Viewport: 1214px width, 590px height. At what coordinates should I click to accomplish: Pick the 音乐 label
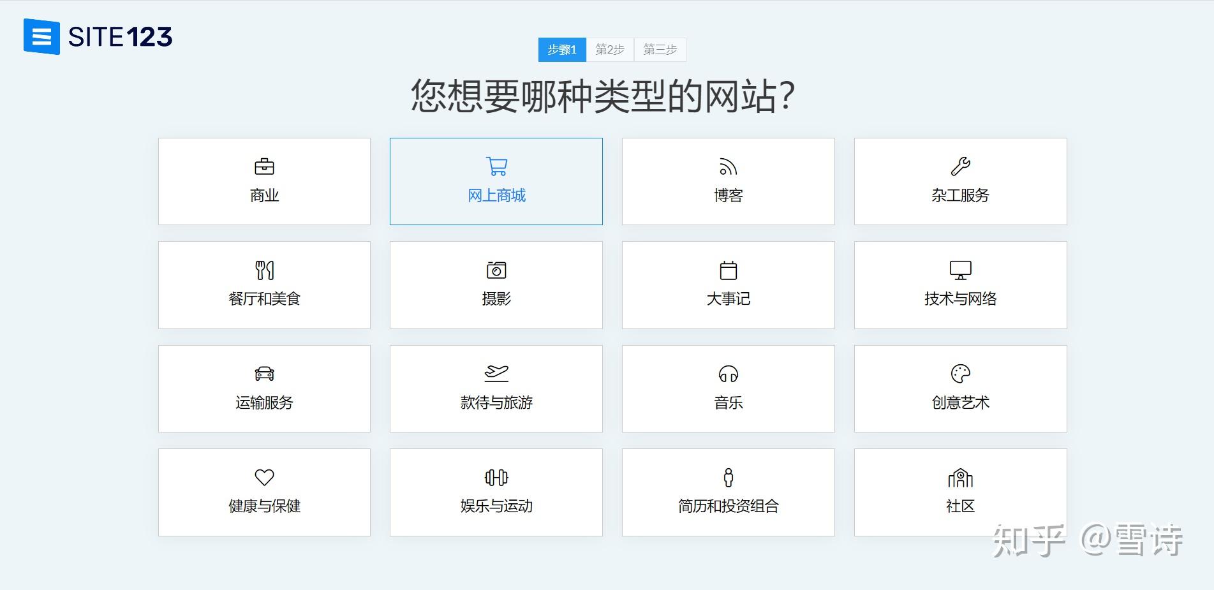click(x=729, y=403)
